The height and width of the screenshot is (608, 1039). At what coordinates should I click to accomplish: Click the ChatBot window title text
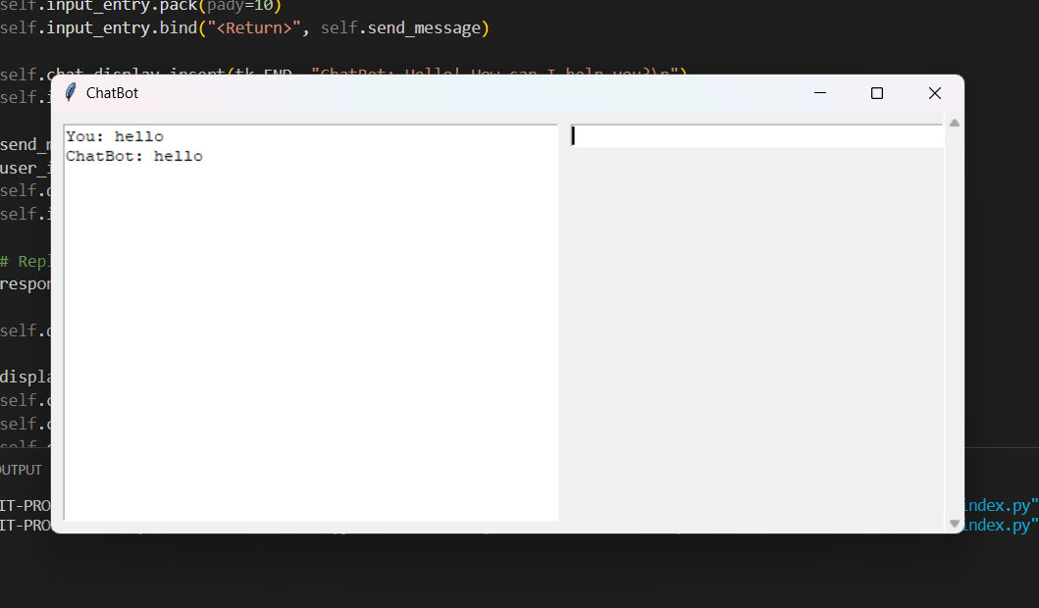click(112, 93)
